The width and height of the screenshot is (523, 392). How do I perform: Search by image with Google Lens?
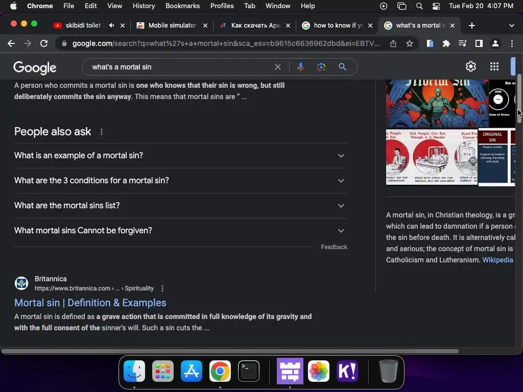[x=321, y=67]
